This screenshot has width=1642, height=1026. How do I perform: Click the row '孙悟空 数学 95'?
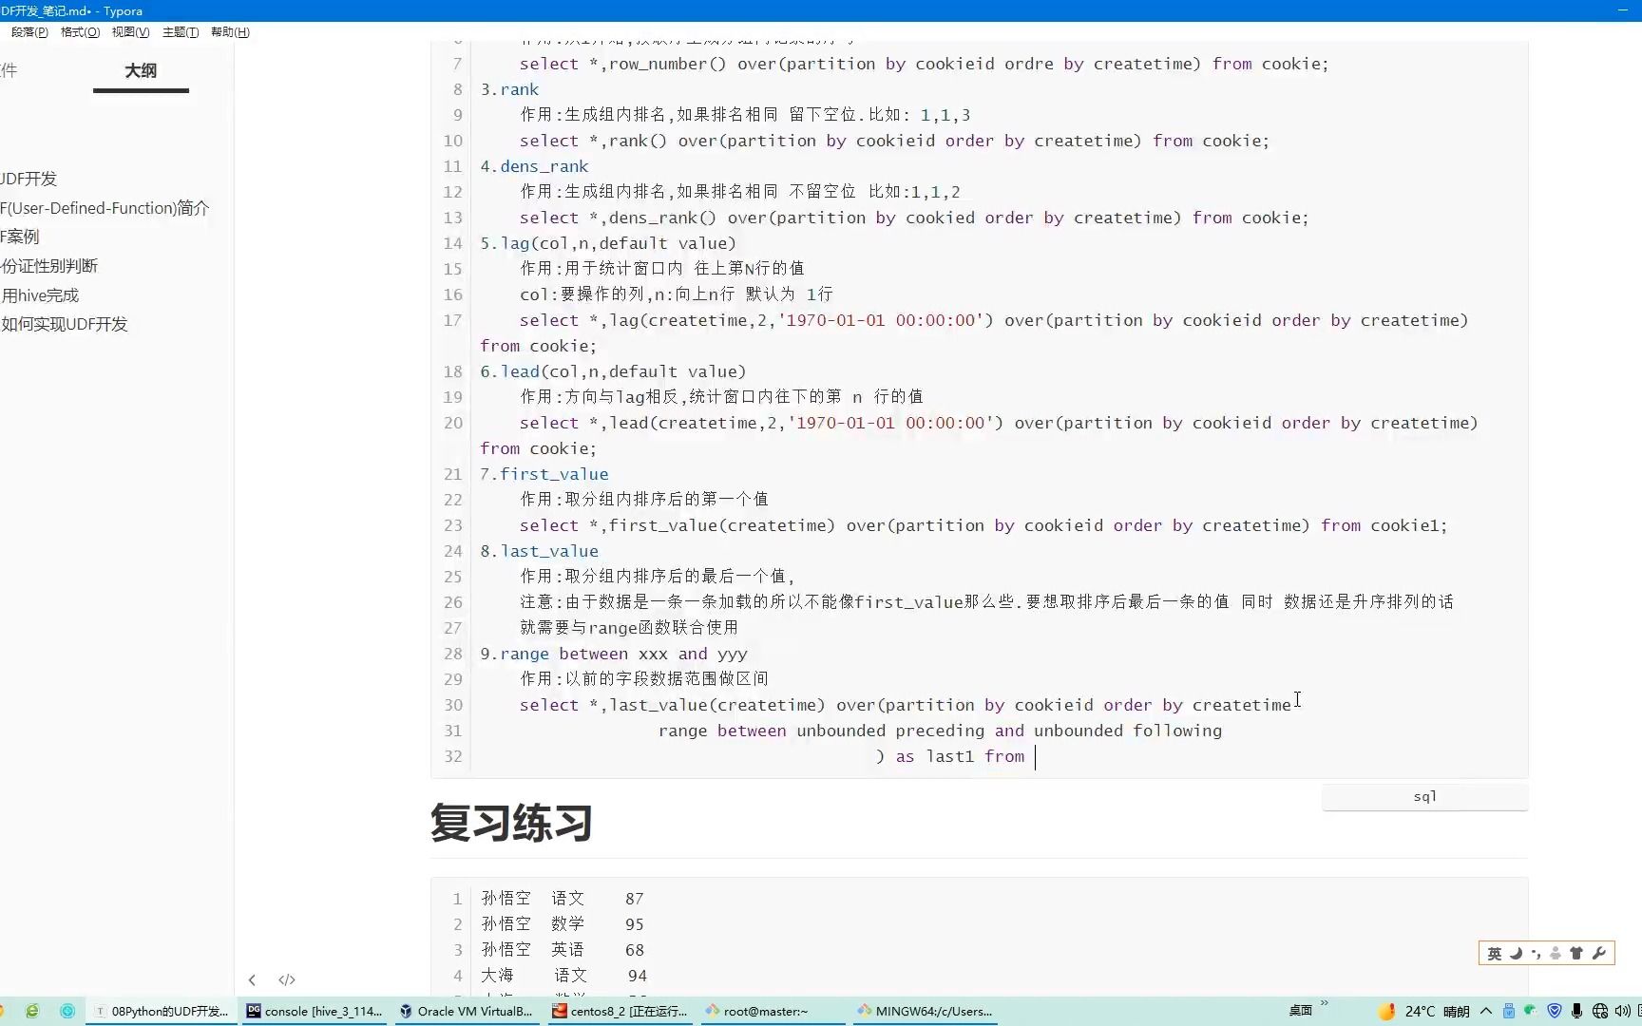click(563, 923)
